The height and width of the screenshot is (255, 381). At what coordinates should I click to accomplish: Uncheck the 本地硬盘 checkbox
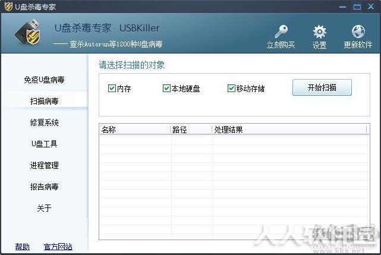tap(166, 88)
